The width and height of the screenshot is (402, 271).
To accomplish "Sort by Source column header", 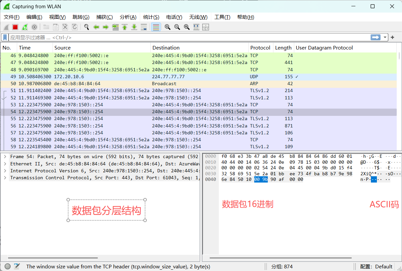I will point(101,48).
